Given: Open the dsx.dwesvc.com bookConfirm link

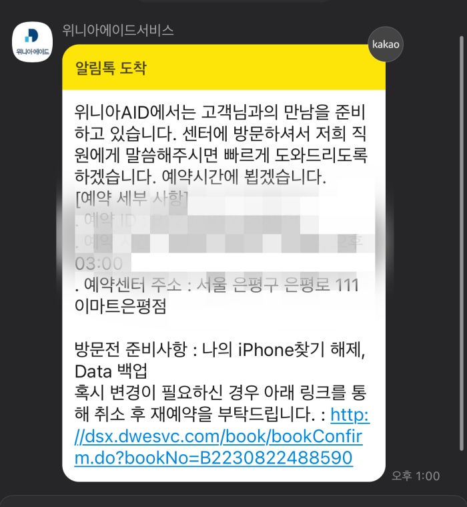Looking at the screenshot, I should 221,436.
